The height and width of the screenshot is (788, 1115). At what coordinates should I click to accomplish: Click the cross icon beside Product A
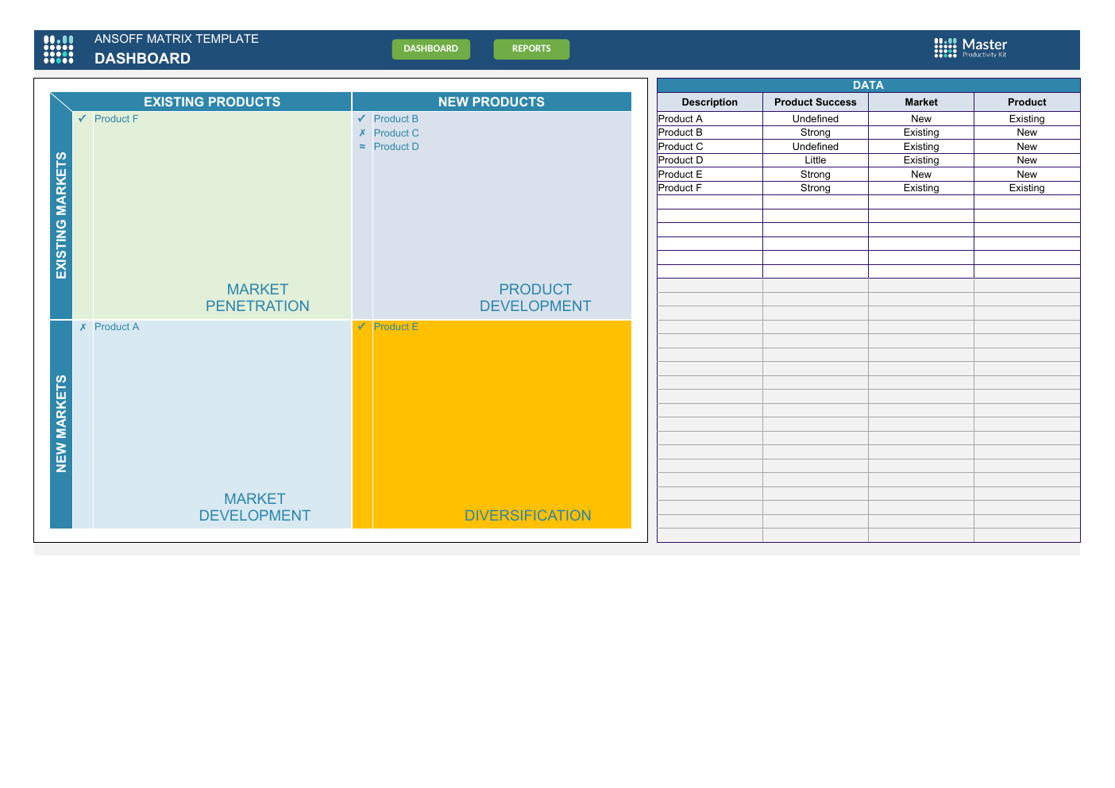click(x=83, y=327)
